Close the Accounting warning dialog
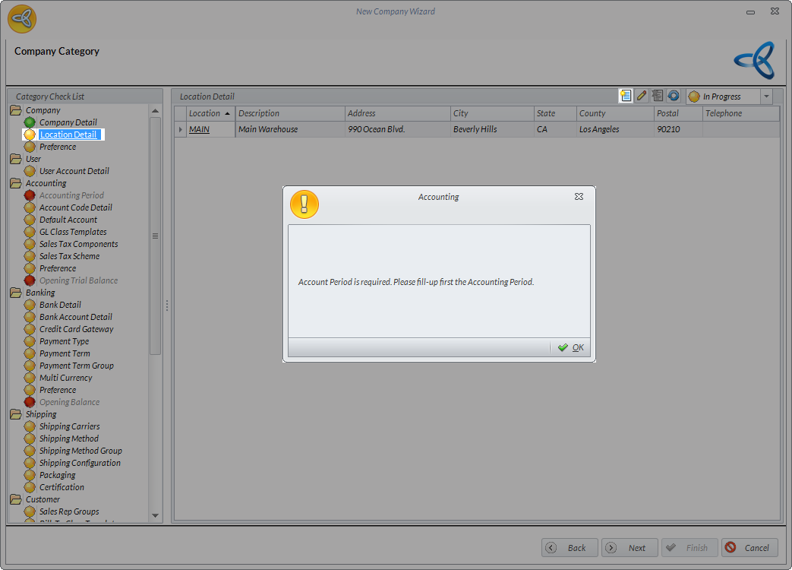The image size is (792, 570). tap(579, 197)
